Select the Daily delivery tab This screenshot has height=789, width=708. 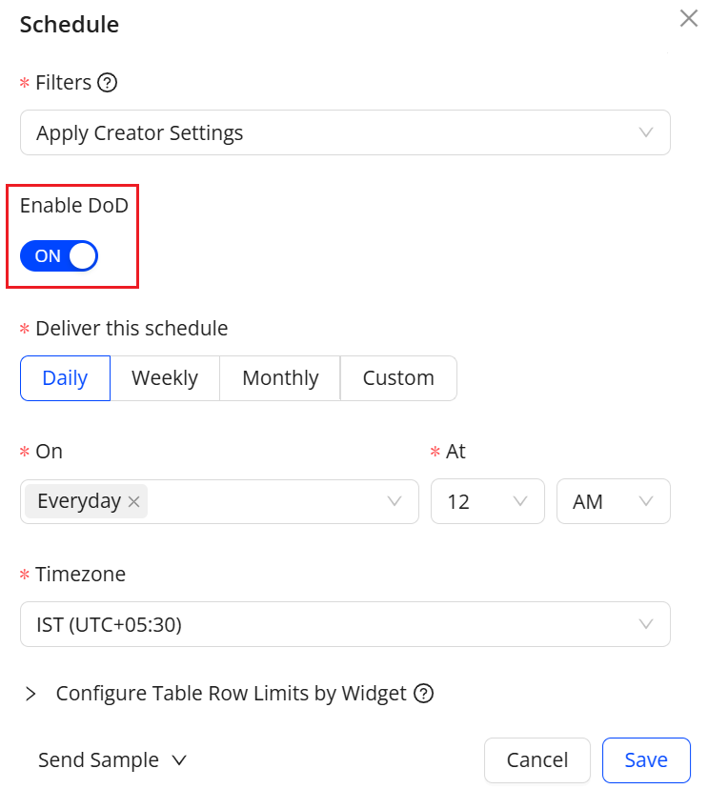point(65,378)
